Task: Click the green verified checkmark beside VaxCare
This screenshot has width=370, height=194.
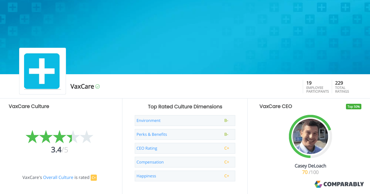Action: coord(97,87)
